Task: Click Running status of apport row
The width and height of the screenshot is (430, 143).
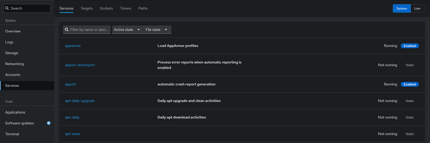Action: (x=390, y=84)
